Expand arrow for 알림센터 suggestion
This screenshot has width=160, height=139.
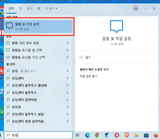(67, 78)
